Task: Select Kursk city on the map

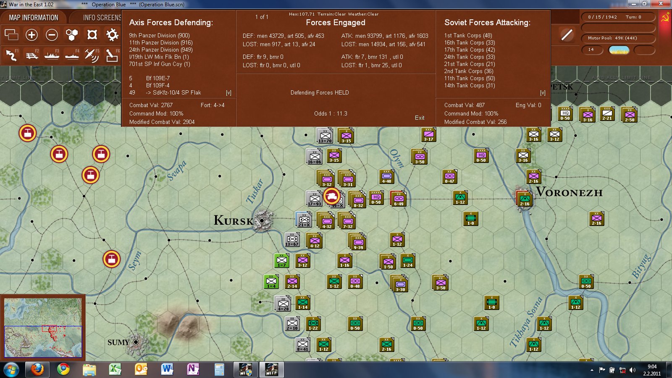Action: coord(262,220)
